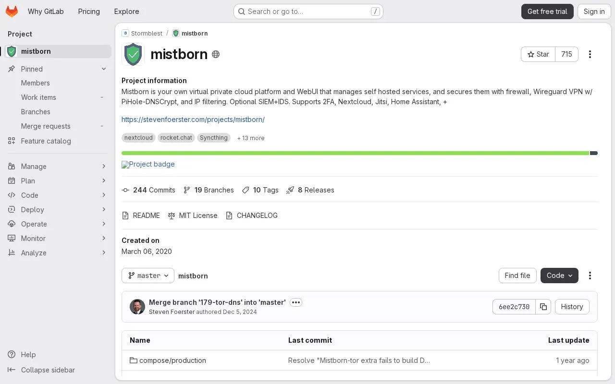Click the Sign in button
The image size is (615, 384).
pyautogui.click(x=594, y=12)
